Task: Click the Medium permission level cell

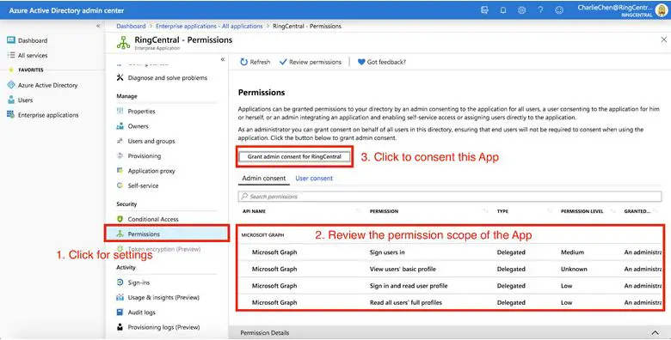Action: (x=572, y=252)
